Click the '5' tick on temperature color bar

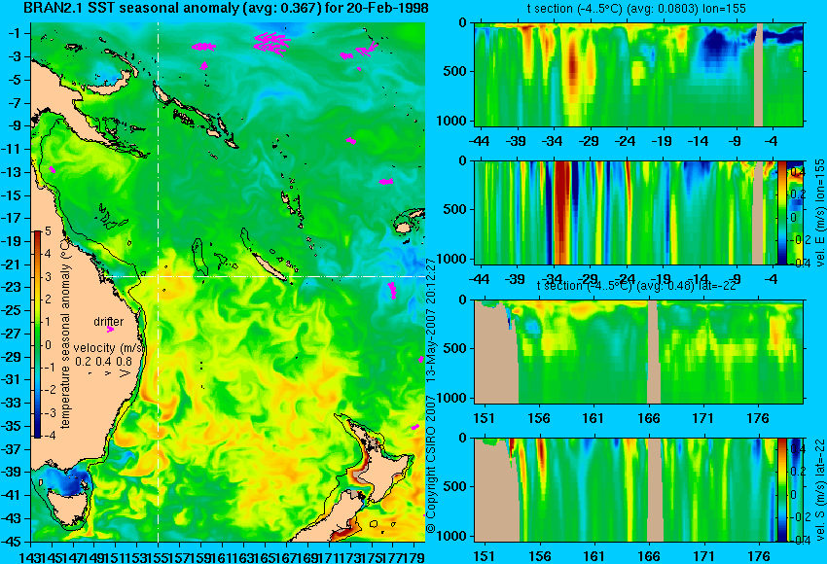pos(48,230)
